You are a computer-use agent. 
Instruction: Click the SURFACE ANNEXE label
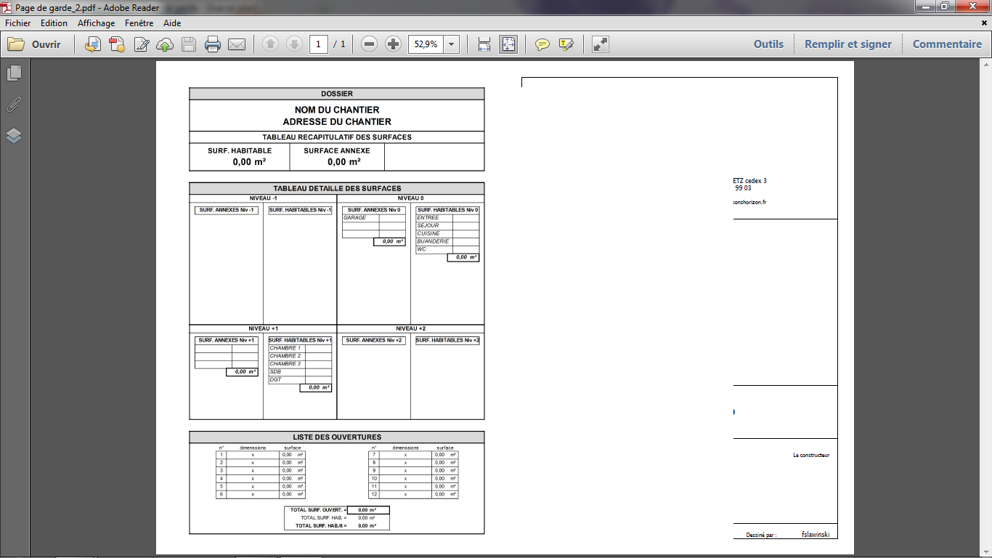pos(337,150)
